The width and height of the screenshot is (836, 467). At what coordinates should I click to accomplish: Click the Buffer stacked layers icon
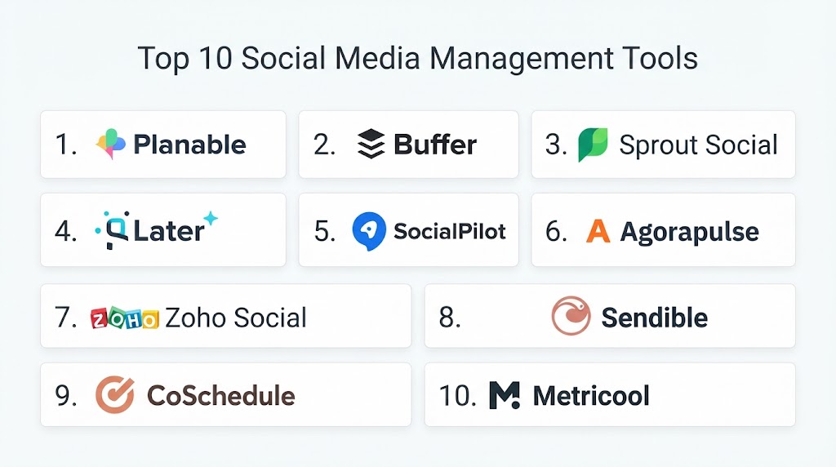coord(371,144)
